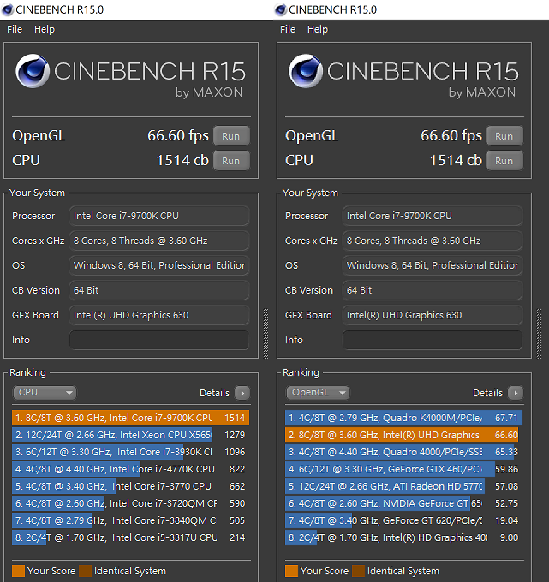Run the CPU test in the OpenGL-ranking window
549x582 pixels.
coord(504,160)
